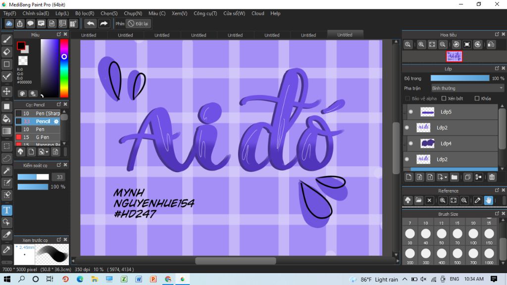Viewport: 507px width, 285px height.
Task: Click the Redo arrow
Action: tap(104, 24)
